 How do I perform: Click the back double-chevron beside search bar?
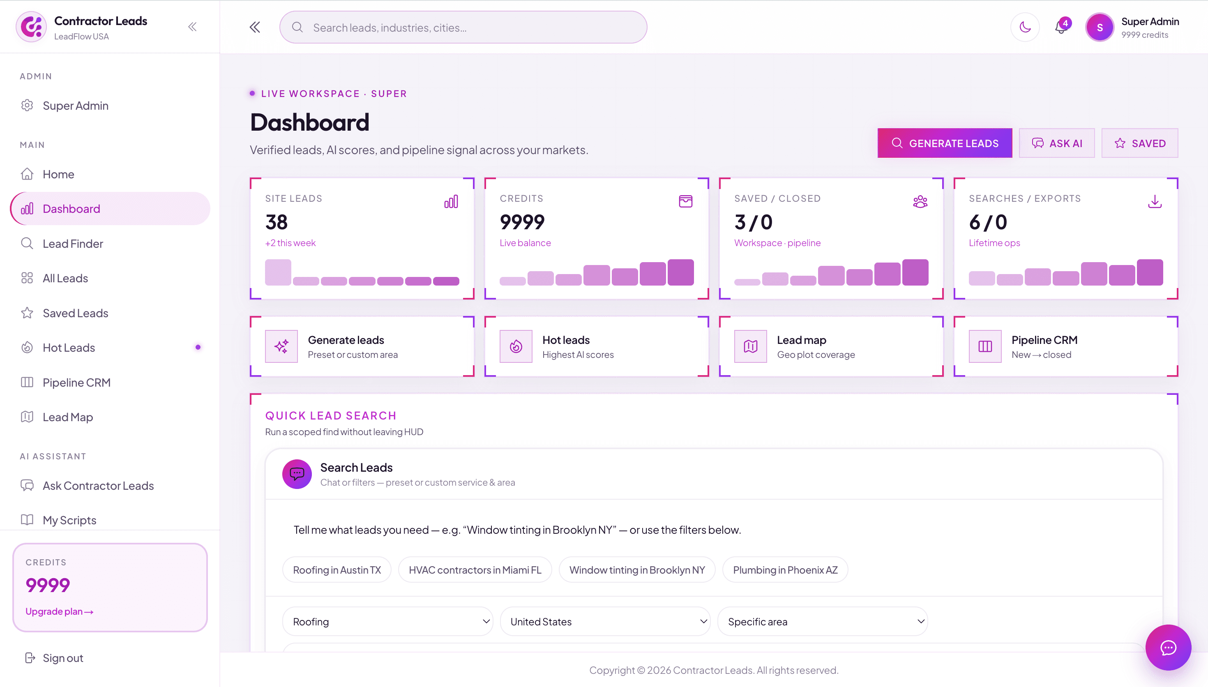255,28
